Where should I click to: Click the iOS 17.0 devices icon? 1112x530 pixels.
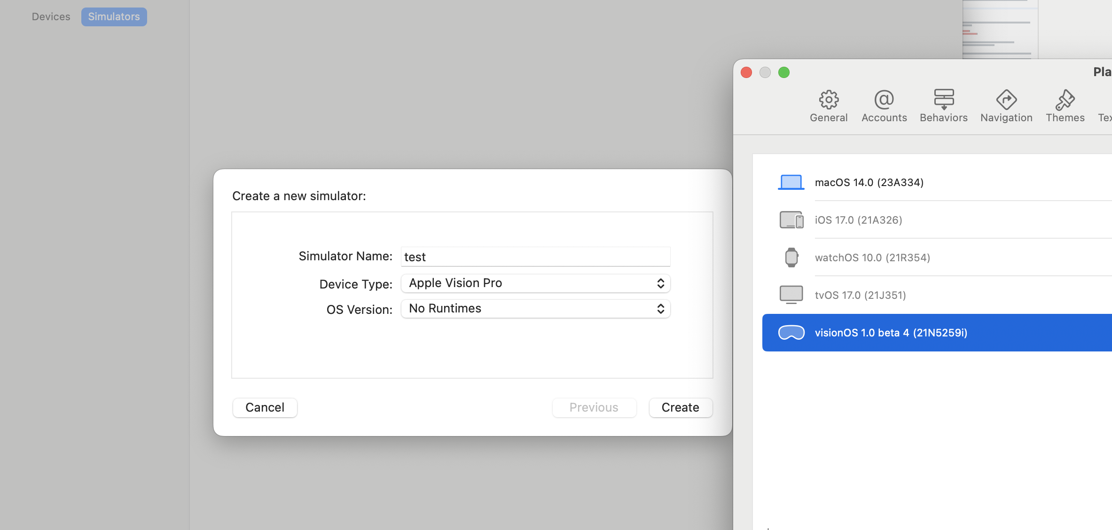(x=791, y=220)
